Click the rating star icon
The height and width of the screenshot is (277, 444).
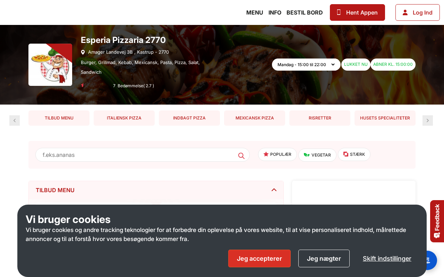[82, 85]
